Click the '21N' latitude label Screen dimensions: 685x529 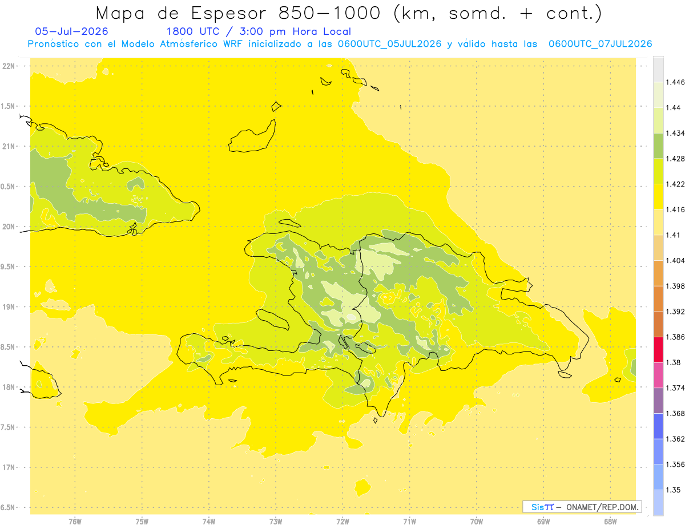(9, 147)
